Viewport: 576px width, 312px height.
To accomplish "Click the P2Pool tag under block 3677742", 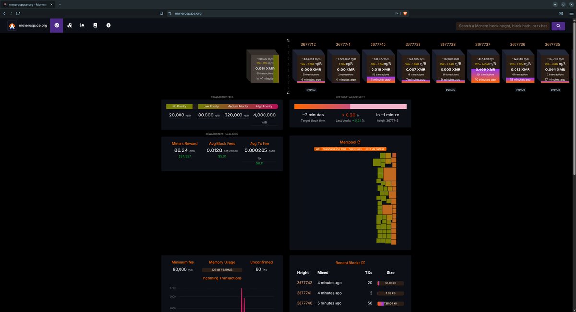I will (x=311, y=90).
